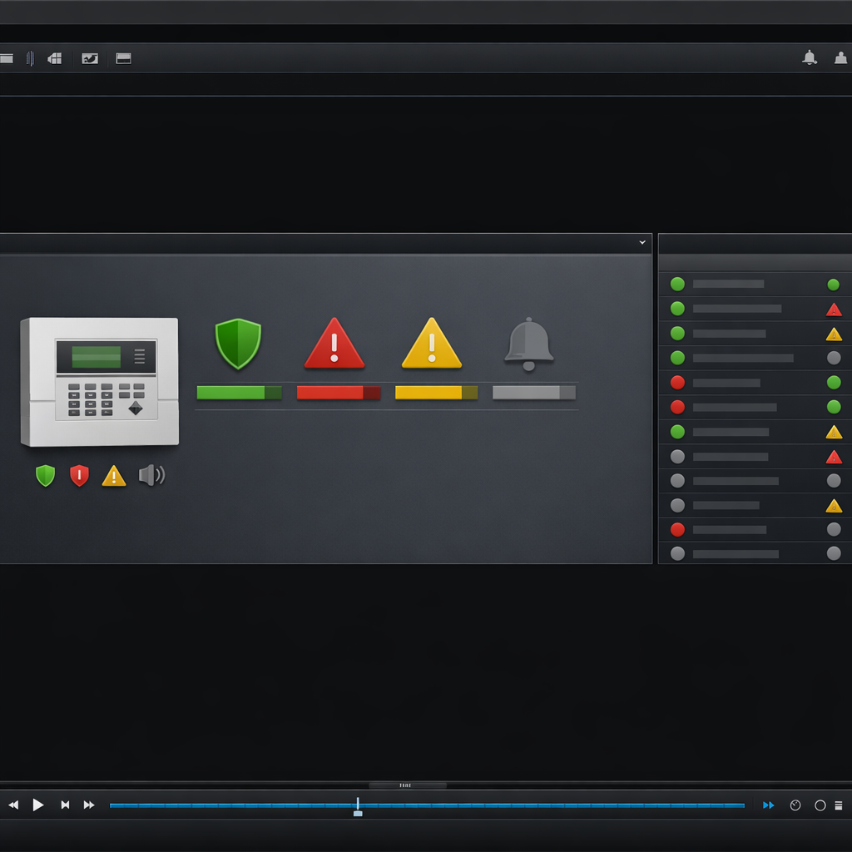Viewport: 852px width, 852px height.
Task: Open the user account icon at top right
Action: tap(840, 57)
